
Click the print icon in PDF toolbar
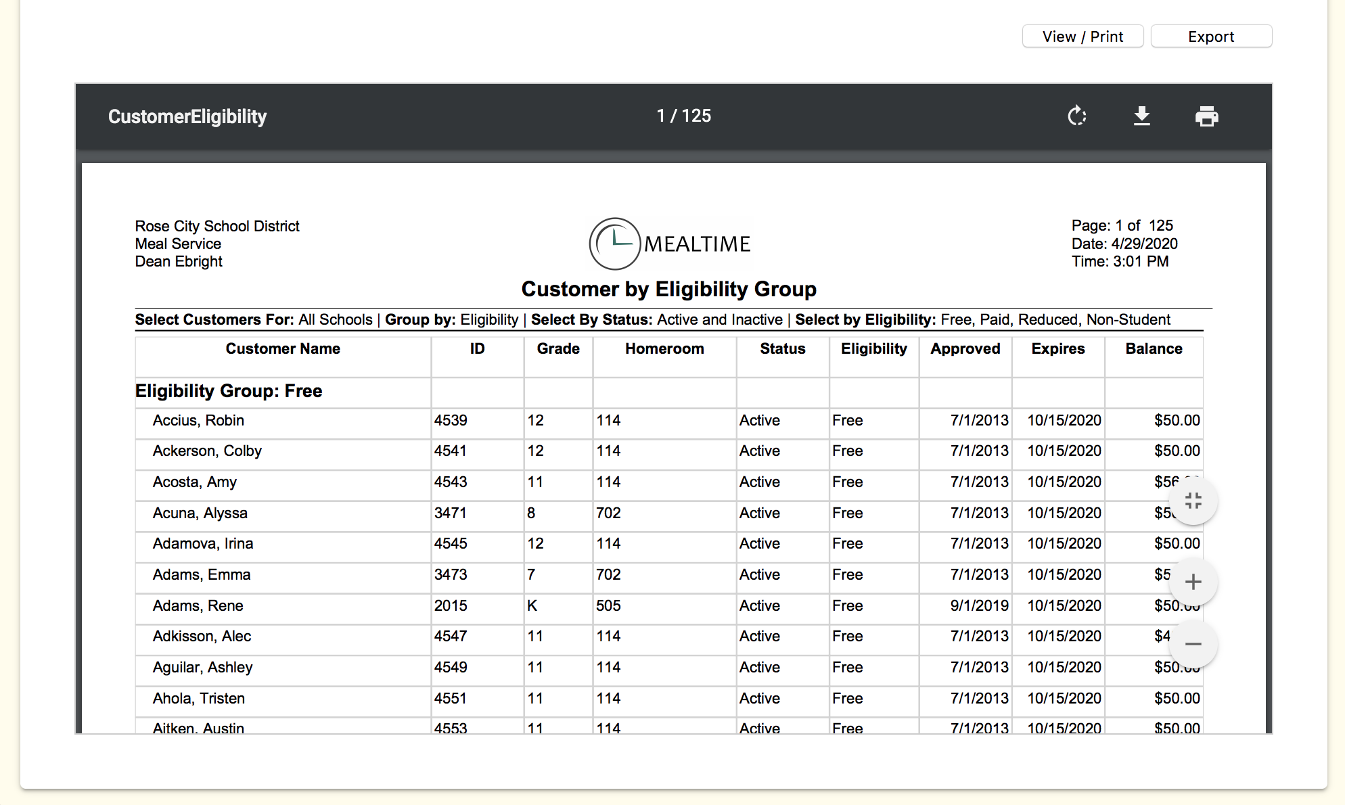[1206, 116]
